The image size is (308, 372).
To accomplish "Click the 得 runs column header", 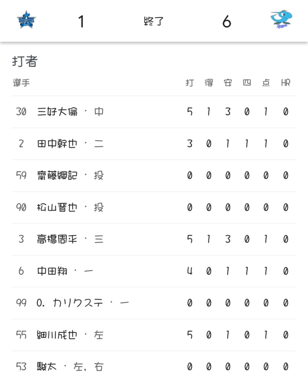I will point(209,83).
